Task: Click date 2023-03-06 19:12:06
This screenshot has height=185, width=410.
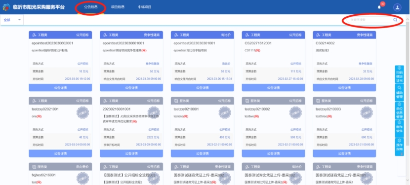Action: coord(78,78)
